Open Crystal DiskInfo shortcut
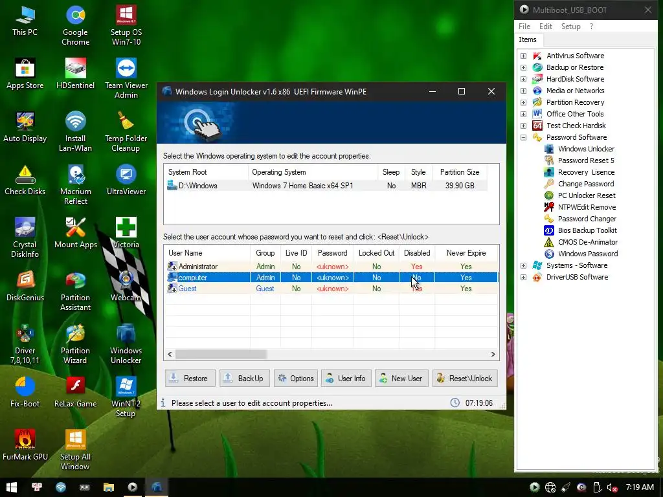The width and height of the screenshot is (663, 497). (25, 238)
